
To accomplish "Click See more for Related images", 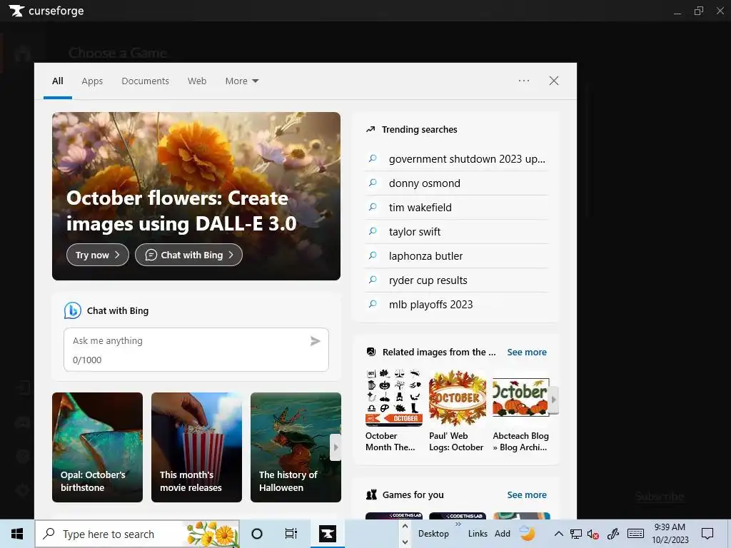I will pos(527,352).
